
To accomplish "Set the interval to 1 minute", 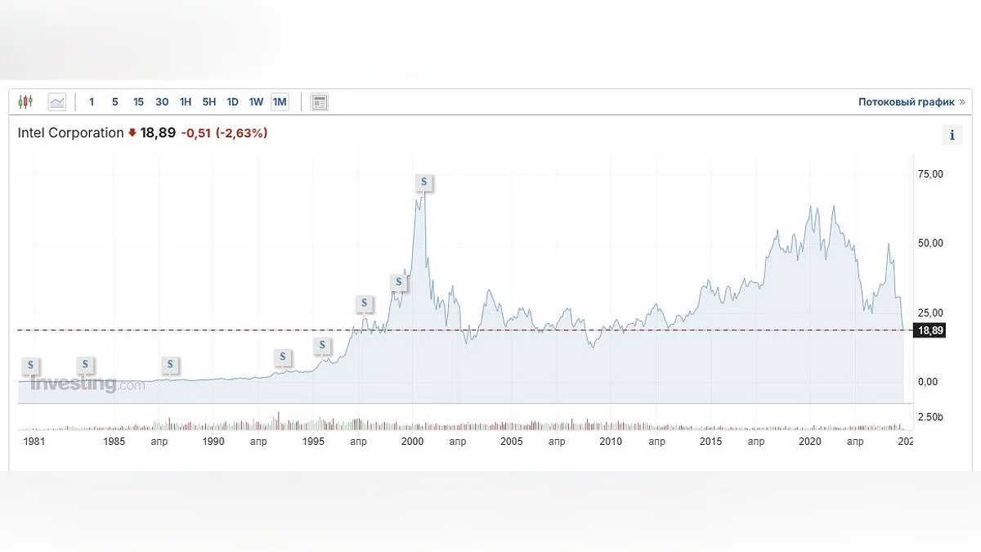I will 92,102.
